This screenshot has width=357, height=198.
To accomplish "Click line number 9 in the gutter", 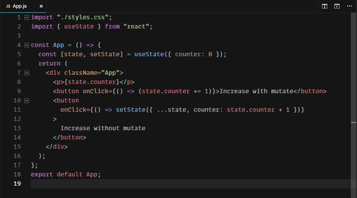I will (19, 91).
